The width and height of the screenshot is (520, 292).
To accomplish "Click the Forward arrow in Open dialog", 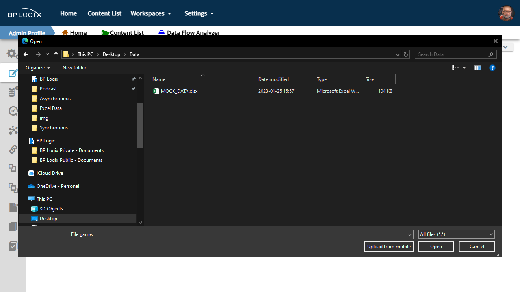I will [38, 54].
